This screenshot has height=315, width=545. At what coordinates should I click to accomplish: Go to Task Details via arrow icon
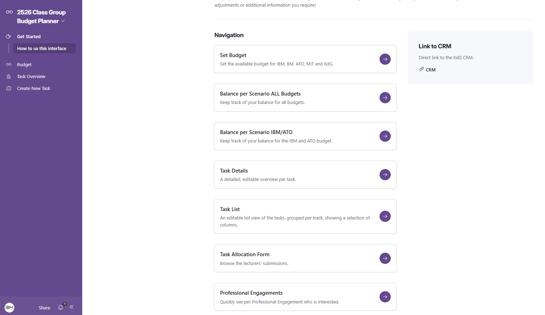coord(385,175)
